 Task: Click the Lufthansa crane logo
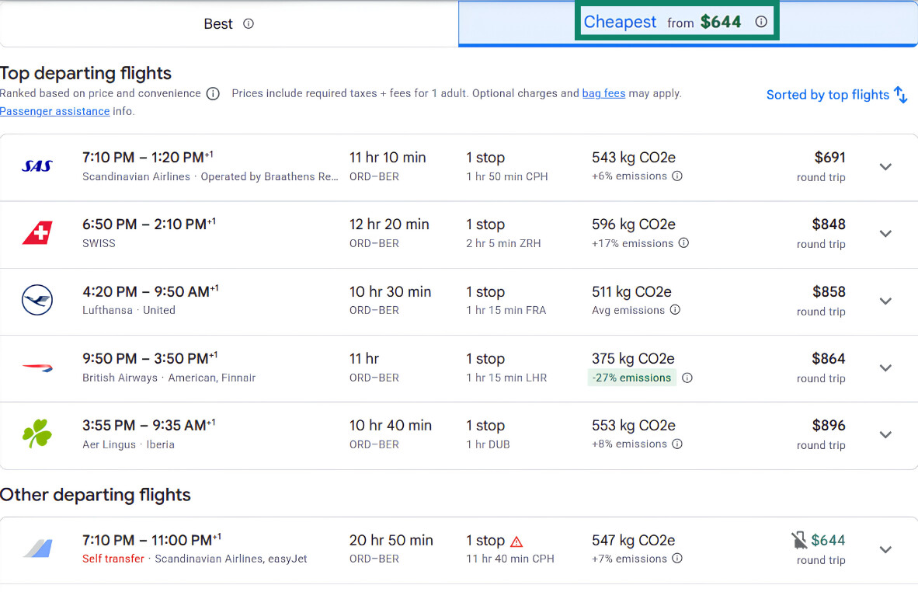pyautogui.click(x=37, y=300)
